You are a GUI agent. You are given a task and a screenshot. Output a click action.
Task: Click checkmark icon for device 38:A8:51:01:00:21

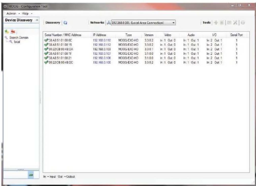46,58
